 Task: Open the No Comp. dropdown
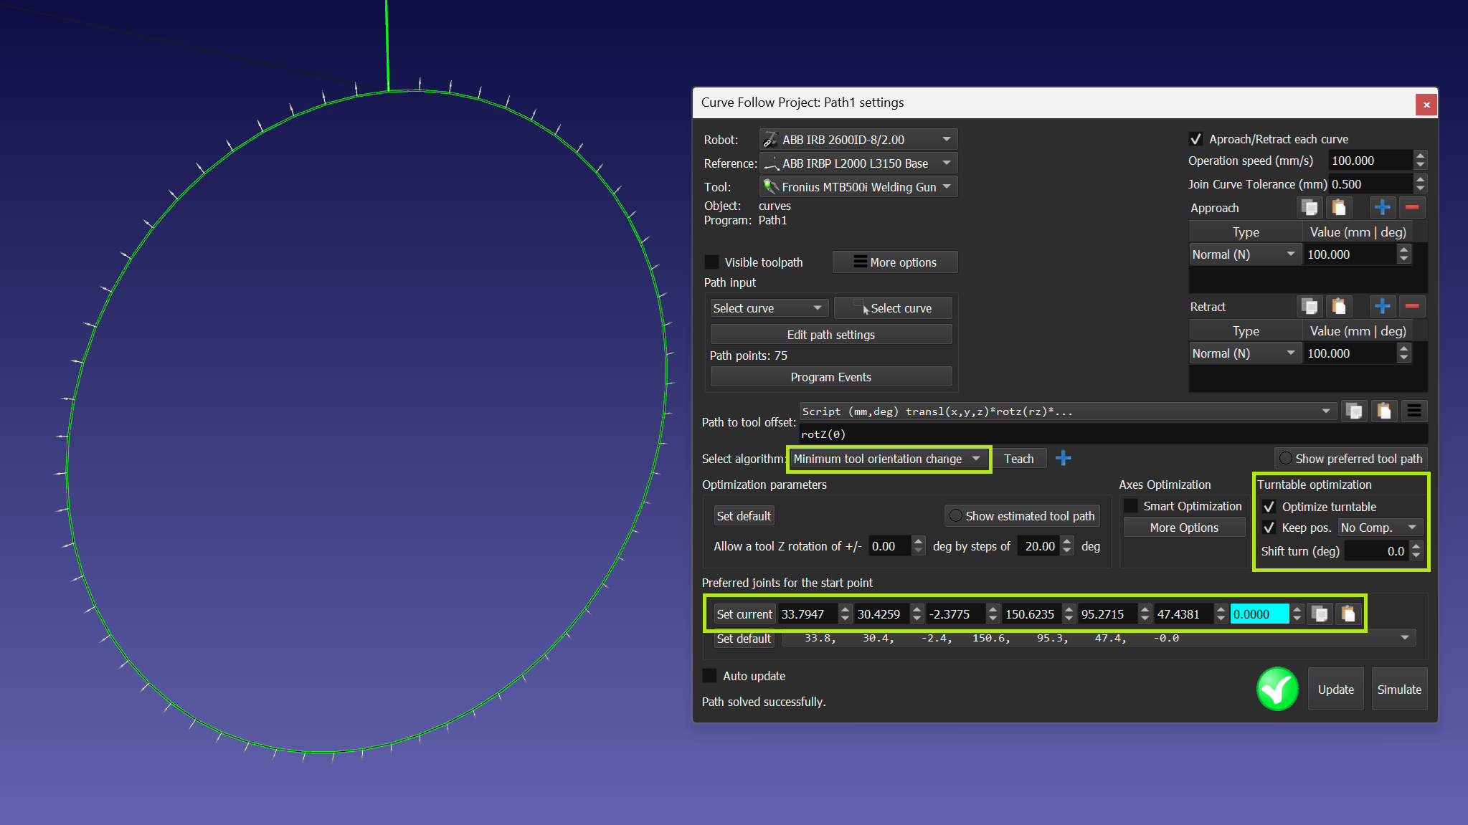1379,528
